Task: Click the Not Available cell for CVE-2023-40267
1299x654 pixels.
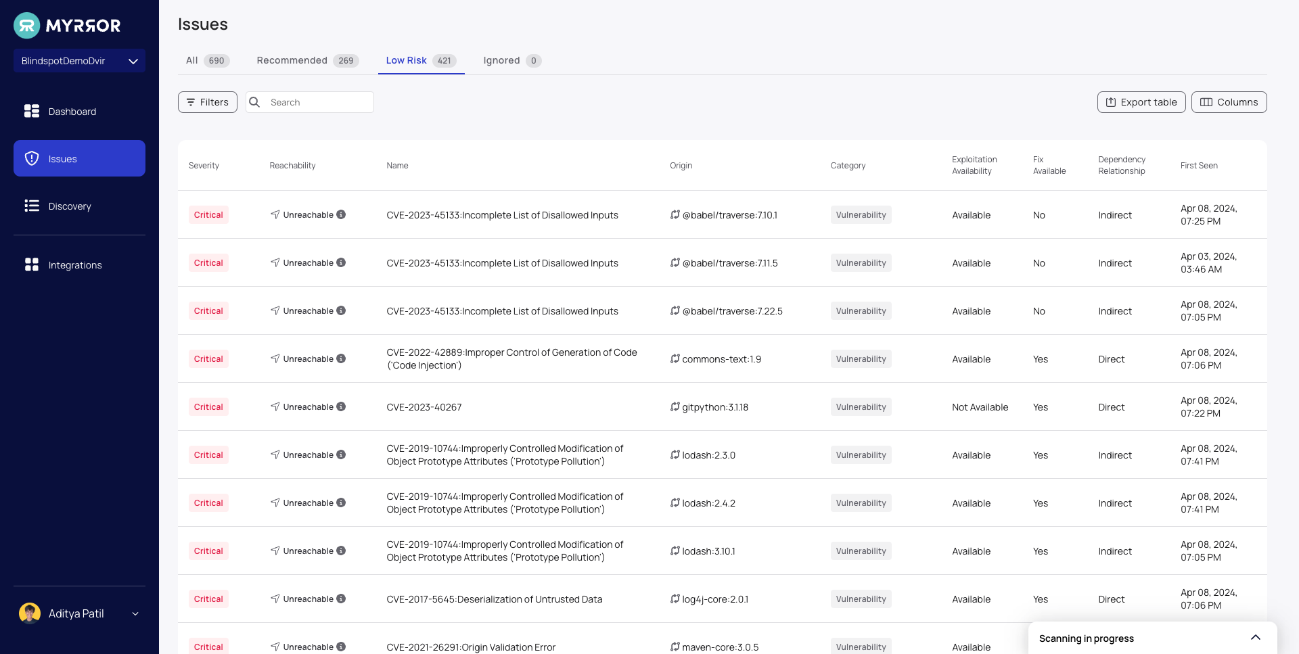Action: [980, 407]
